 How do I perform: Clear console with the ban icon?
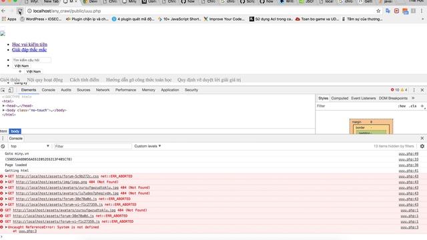(3, 146)
